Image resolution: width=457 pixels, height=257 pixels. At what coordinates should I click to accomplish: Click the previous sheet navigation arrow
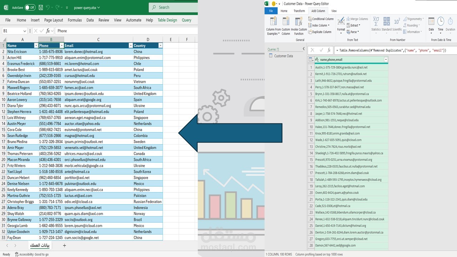tap(7, 246)
